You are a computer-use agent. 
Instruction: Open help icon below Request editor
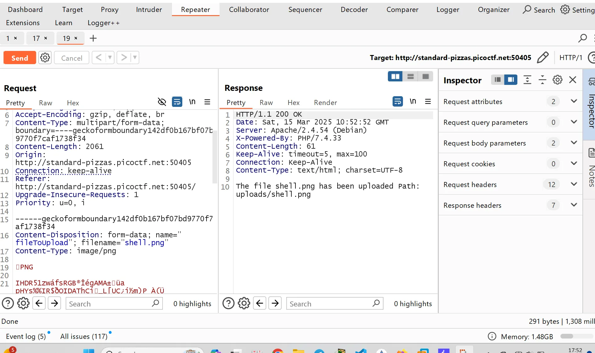[x=8, y=303]
